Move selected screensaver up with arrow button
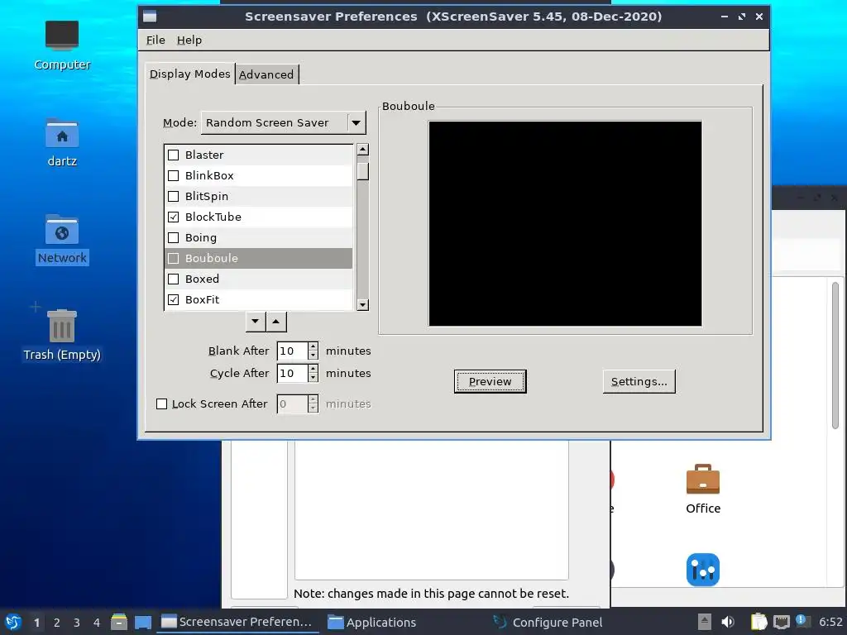The height and width of the screenshot is (635, 847). tap(276, 322)
